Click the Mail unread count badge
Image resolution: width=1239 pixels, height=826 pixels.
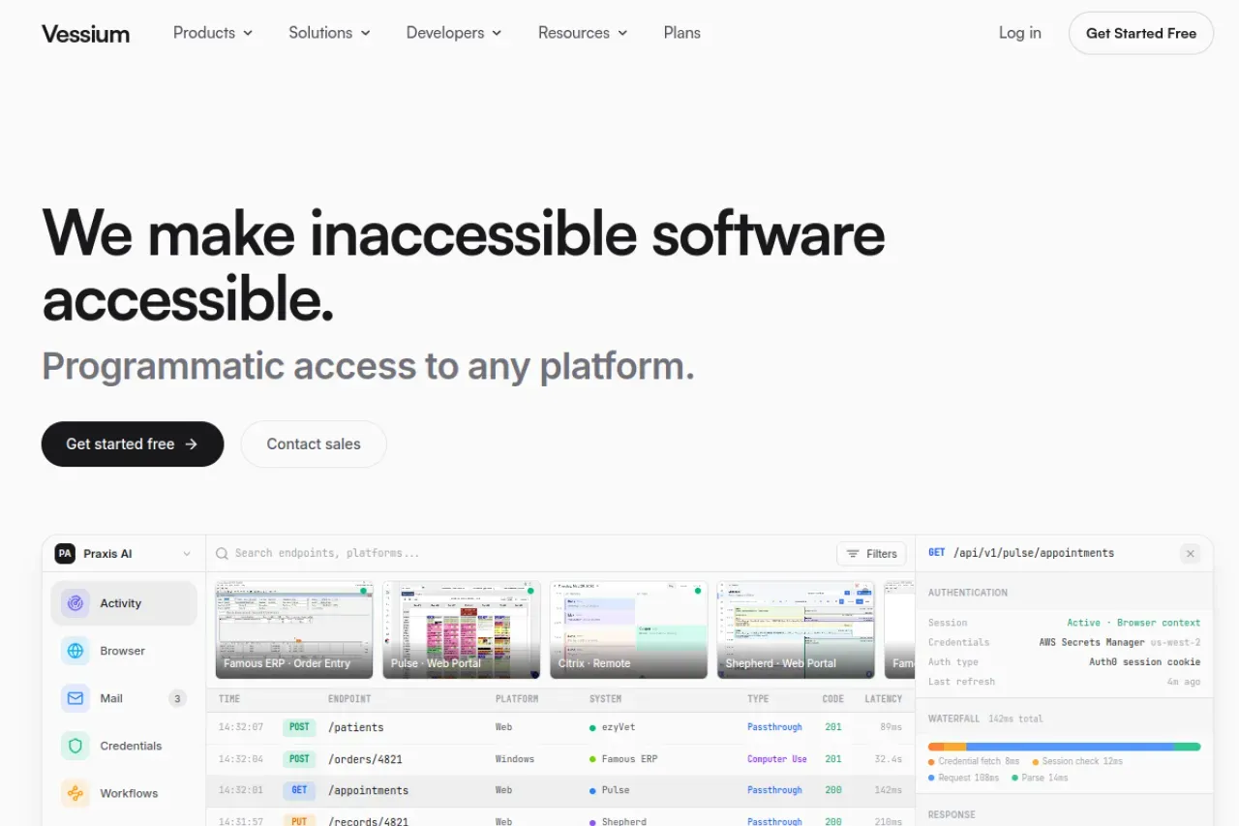coord(177,698)
